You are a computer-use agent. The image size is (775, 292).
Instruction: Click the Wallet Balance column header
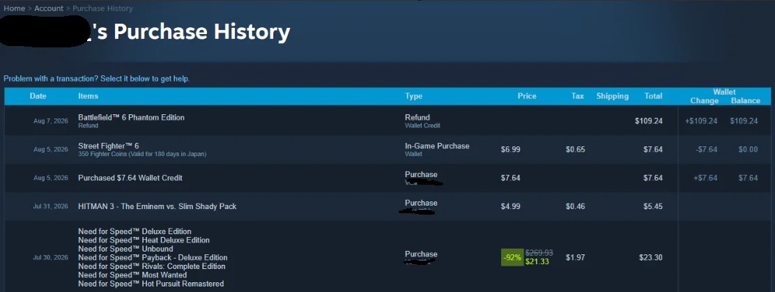[745, 100]
